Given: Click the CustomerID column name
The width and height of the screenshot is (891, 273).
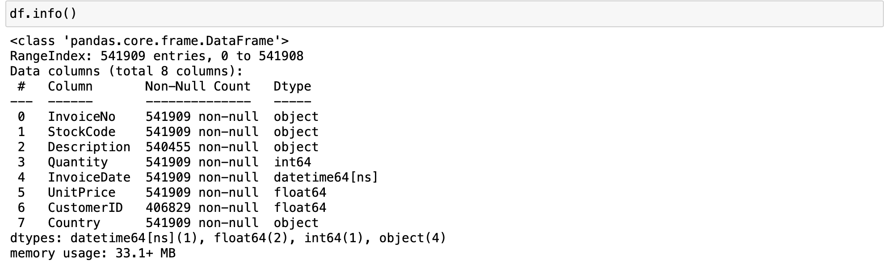Looking at the screenshot, I should [x=85, y=208].
